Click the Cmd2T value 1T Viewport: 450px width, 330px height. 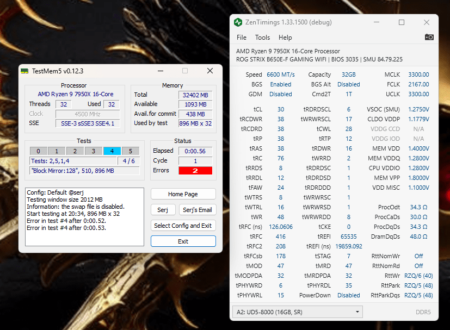(x=348, y=94)
